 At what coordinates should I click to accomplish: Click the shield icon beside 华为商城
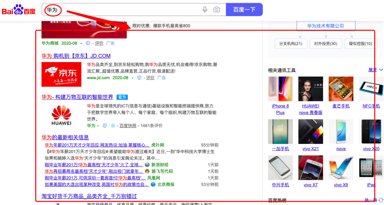(88, 43)
